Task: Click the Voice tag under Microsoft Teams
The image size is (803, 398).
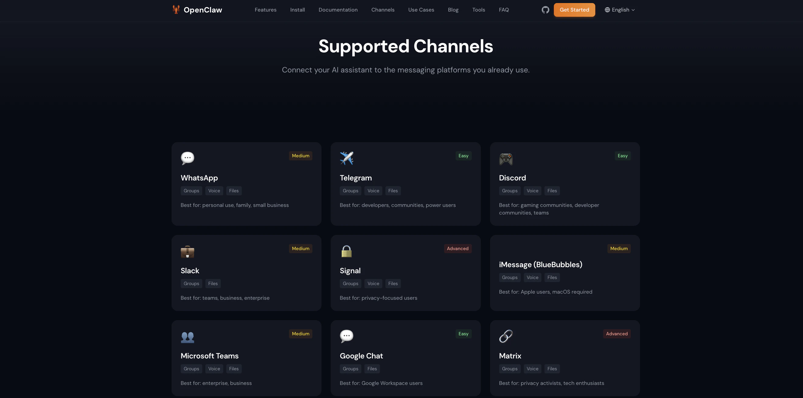Action: [x=214, y=369]
